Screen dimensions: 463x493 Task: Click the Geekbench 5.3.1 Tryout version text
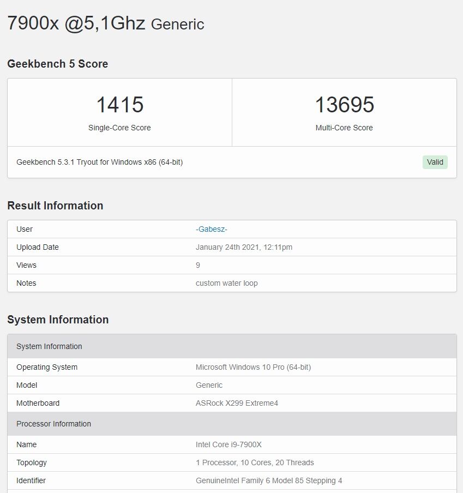tap(100, 162)
